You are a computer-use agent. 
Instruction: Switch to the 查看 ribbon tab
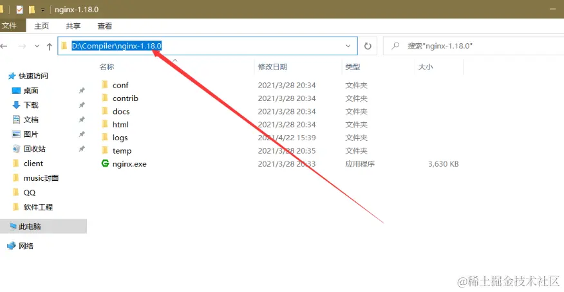click(105, 26)
